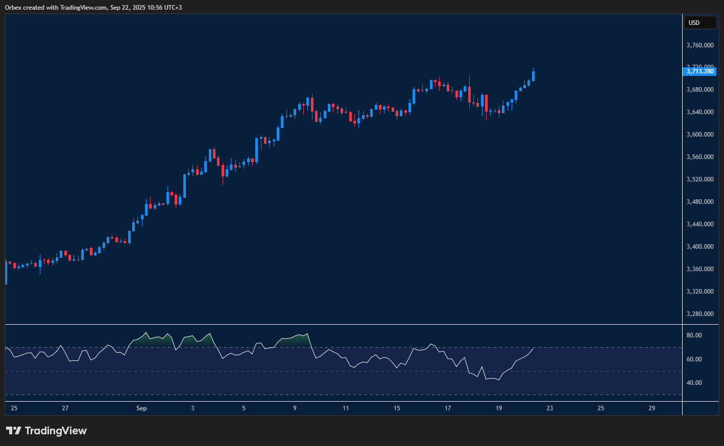The height and width of the screenshot is (446, 724).
Task: Select the first candle at far left
Action: [6, 272]
